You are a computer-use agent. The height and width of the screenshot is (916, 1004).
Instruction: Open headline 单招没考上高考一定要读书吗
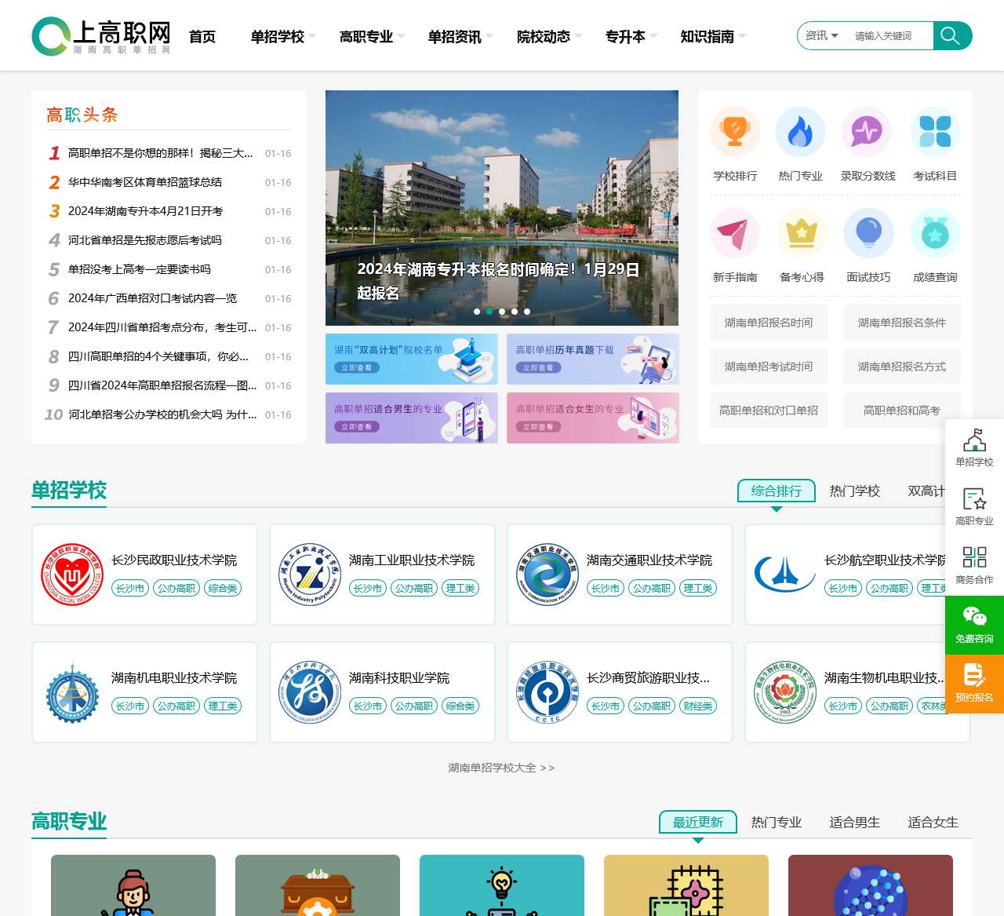(x=140, y=269)
